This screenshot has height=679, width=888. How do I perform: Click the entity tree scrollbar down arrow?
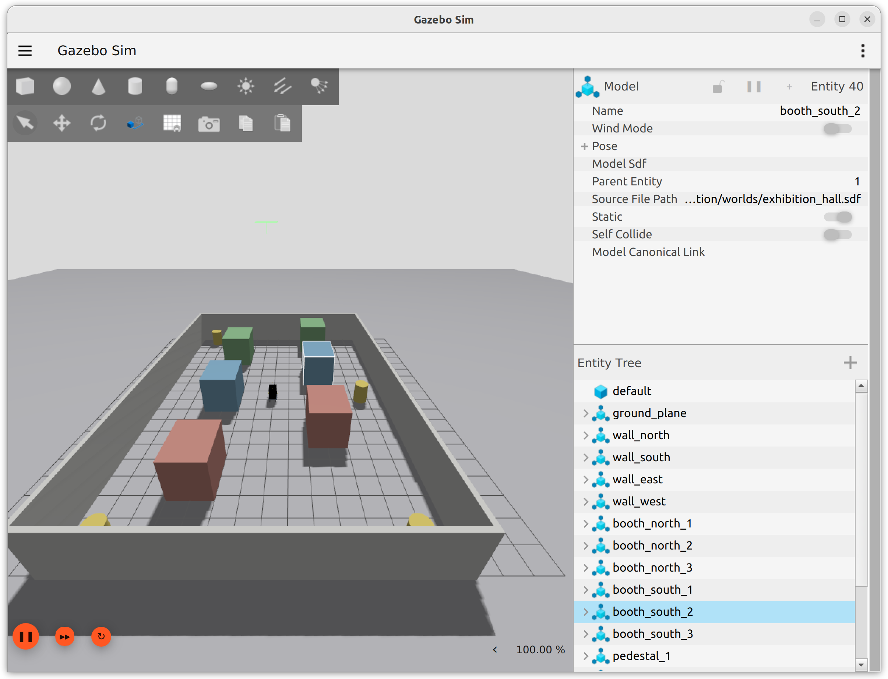[861, 665]
